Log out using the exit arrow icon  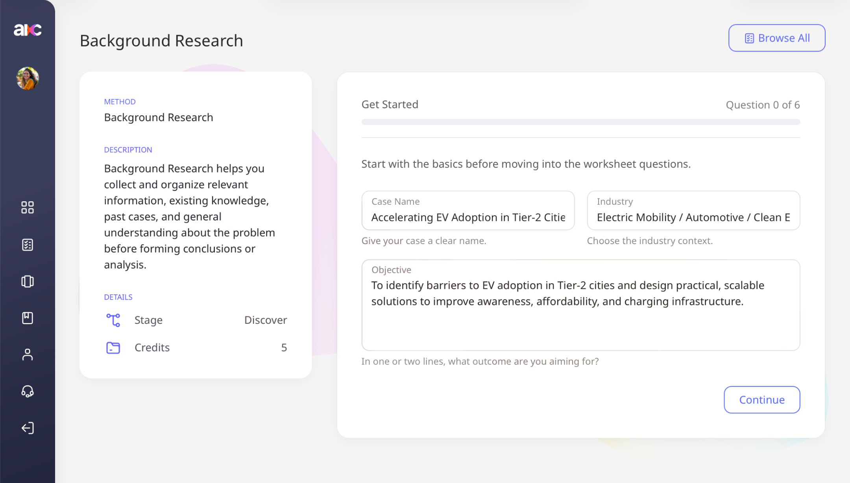tap(28, 428)
